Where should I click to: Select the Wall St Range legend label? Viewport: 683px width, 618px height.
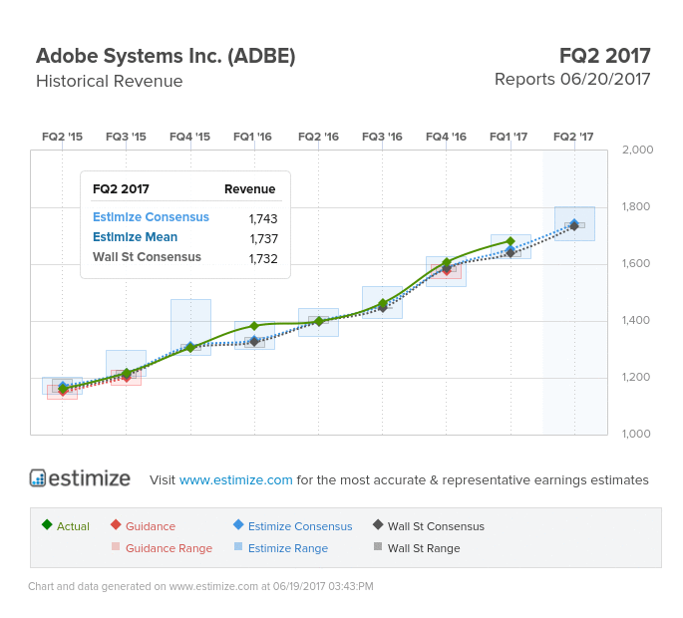tap(424, 548)
